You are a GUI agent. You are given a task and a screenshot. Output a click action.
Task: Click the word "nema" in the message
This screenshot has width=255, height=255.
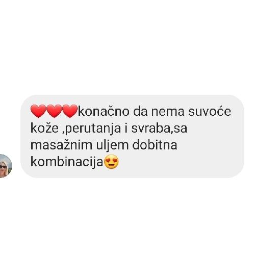[168, 112]
